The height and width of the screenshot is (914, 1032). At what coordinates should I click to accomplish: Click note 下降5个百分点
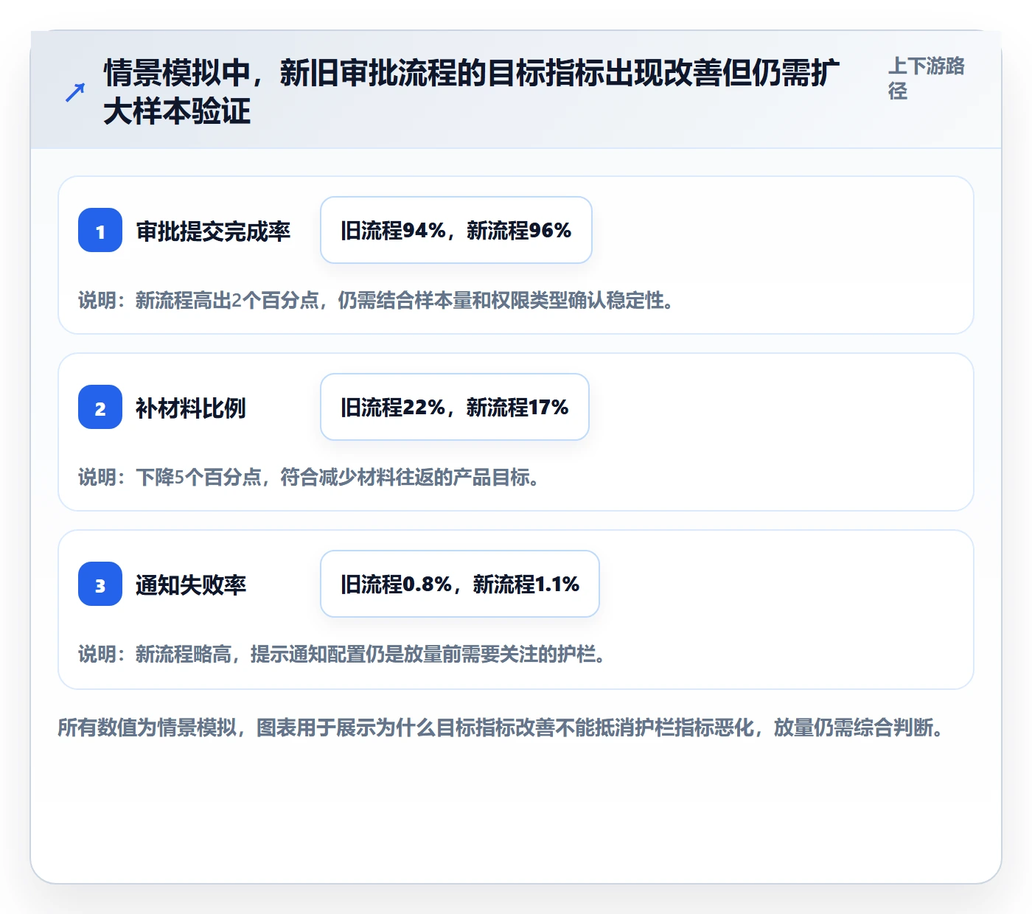point(310,477)
